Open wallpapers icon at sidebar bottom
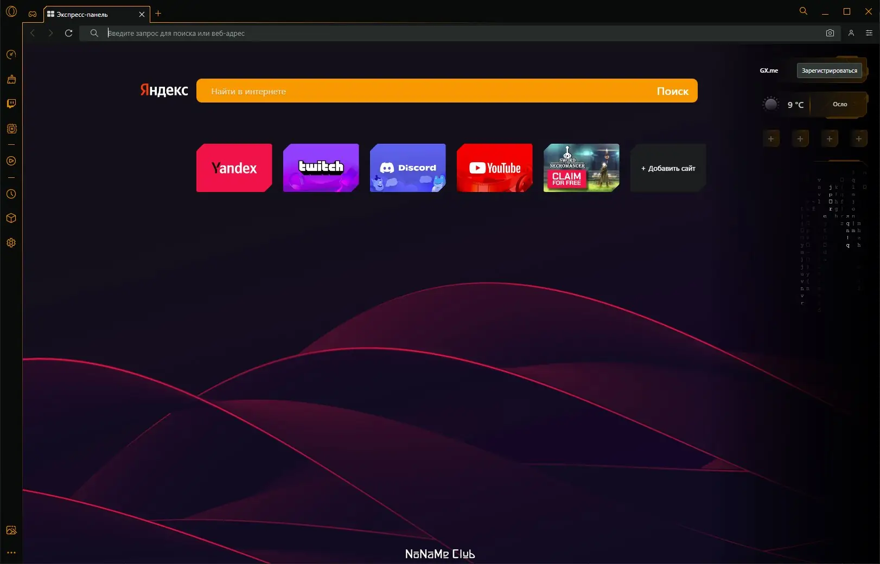The height and width of the screenshot is (564, 880). 11,530
